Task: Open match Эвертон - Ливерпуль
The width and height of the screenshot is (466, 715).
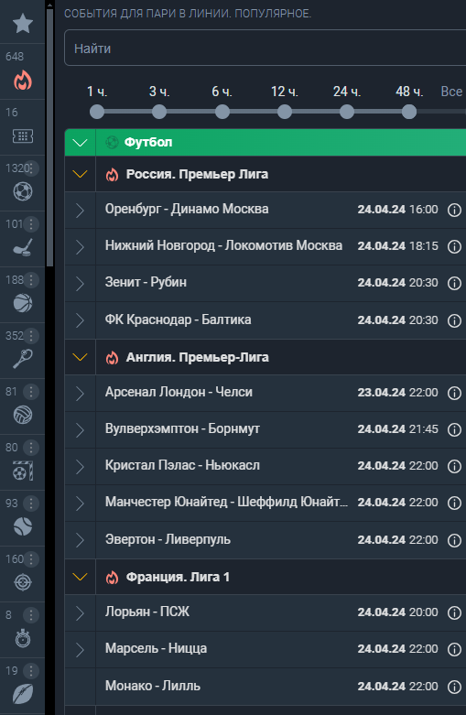Action: [x=168, y=539]
